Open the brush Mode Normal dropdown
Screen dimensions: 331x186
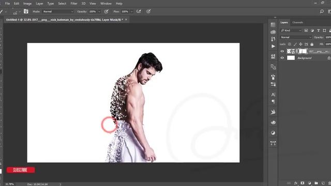(58, 11)
